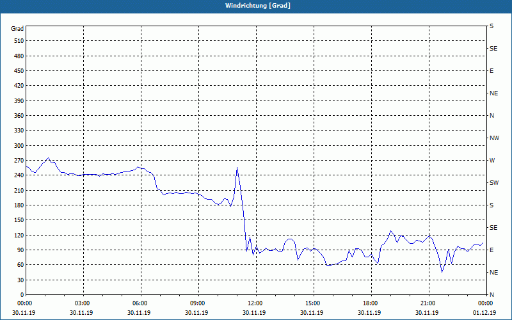
Task: Select the 450 value on the y-axis
Action: (19, 71)
